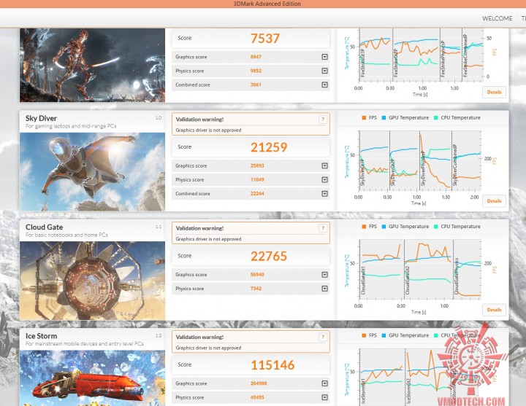Click the Cloud Gate temperature and FPS chart
This screenshot has height=406, width=526.
[x=420, y=270]
